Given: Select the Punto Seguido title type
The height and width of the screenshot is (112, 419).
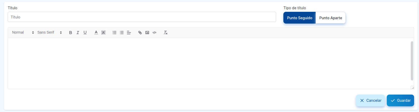Looking at the screenshot, I should [299, 18].
